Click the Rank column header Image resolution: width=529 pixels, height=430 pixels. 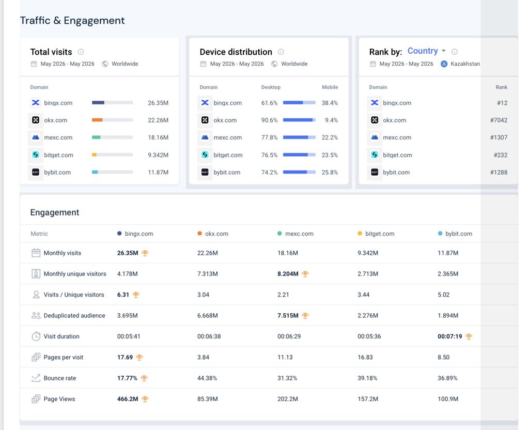501,87
